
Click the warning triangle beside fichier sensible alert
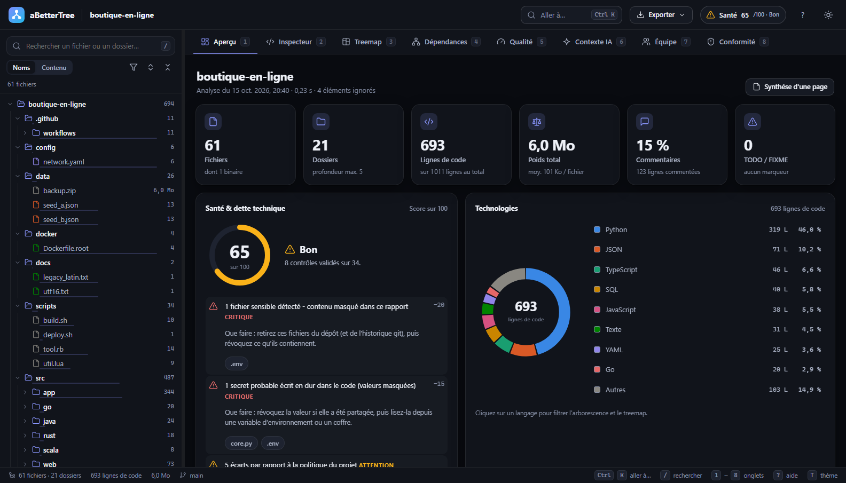(x=214, y=306)
